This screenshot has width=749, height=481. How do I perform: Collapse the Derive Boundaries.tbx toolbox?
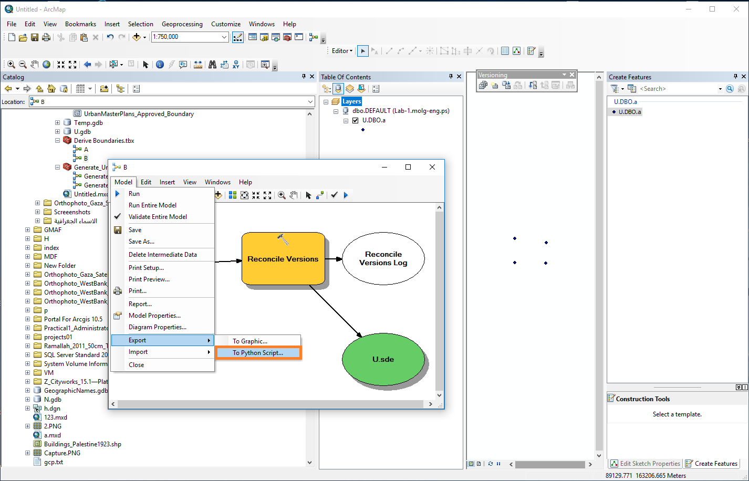tap(57, 141)
